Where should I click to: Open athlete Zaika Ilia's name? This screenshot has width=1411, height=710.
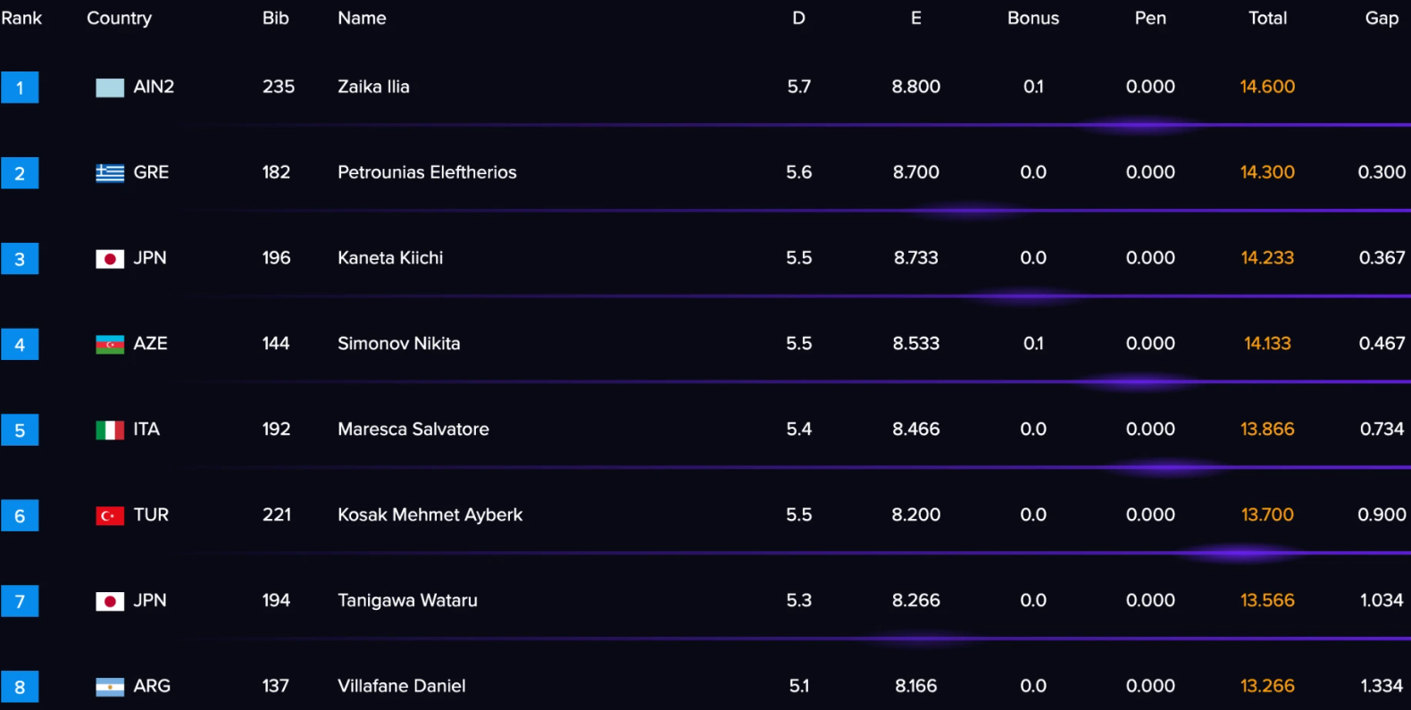pyautogui.click(x=373, y=87)
